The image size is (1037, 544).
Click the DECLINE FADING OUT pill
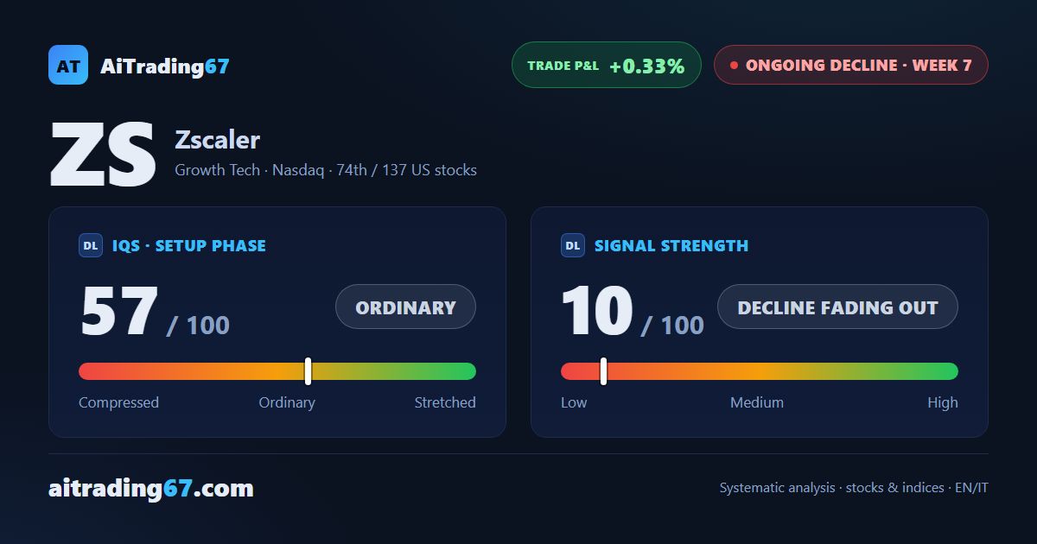coord(837,307)
